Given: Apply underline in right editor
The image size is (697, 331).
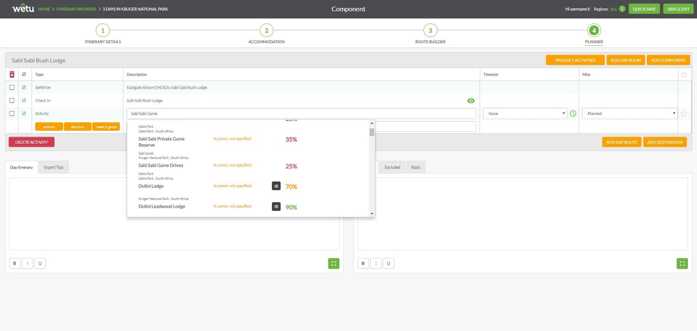Looking at the screenshot, I should click(389, 263).
